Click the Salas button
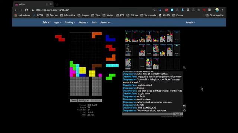Screen dimensions: 238x133 click(x=74, y=100)
